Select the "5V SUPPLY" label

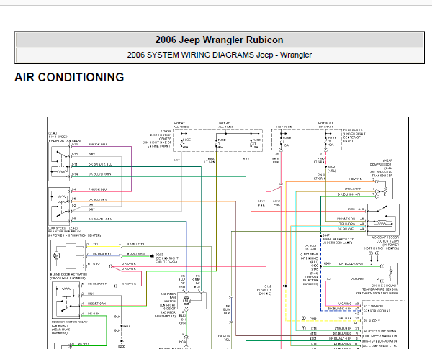coord(372,321)
